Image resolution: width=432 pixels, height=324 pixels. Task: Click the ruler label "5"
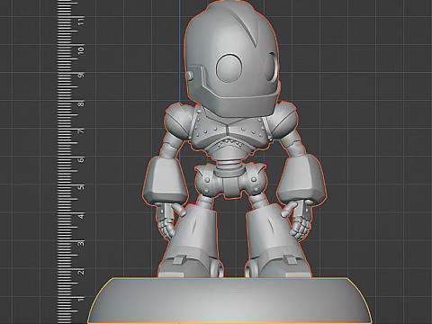pyautogui.click(x=81, y=187)
